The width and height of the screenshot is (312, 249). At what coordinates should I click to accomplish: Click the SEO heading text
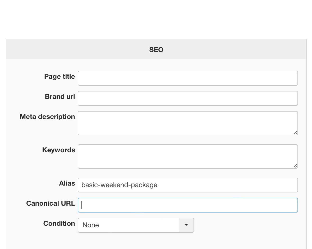tap(156, 50)
